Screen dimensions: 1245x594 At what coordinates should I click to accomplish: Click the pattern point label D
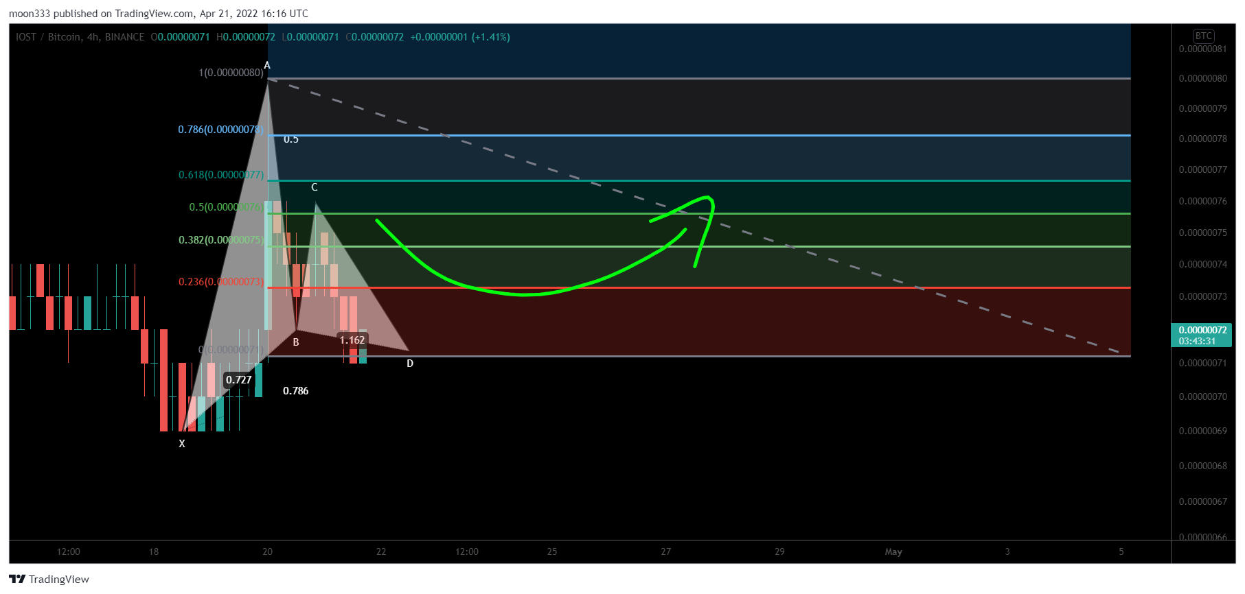pos(410,364)
